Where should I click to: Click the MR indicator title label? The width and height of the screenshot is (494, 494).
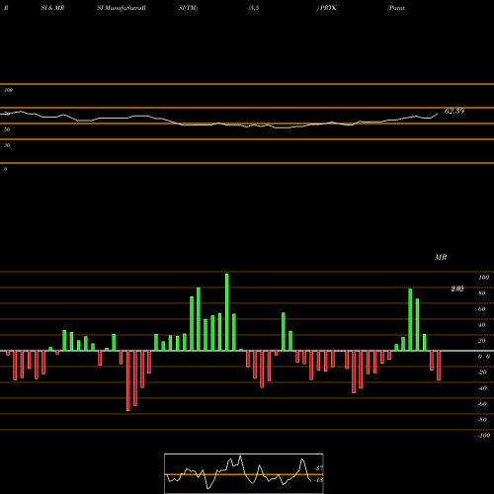pos(441,257)
